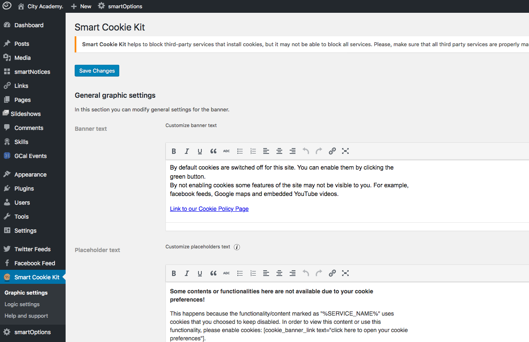This screenshot has height=342, width=529.
Task: Add a blockquote in the banner text editor
Action: click(213, 151)
